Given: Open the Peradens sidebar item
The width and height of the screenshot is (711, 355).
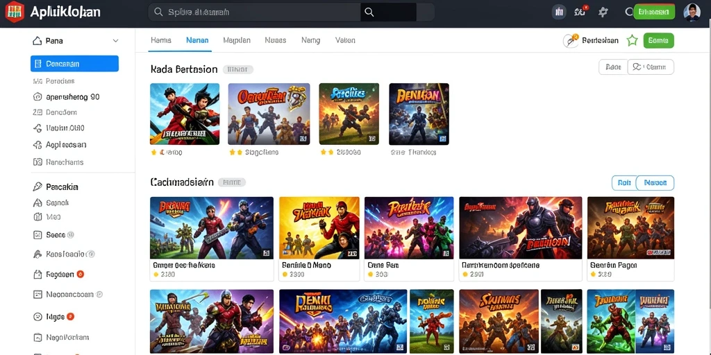Looking at the screenshot, I should click(54, 81).
